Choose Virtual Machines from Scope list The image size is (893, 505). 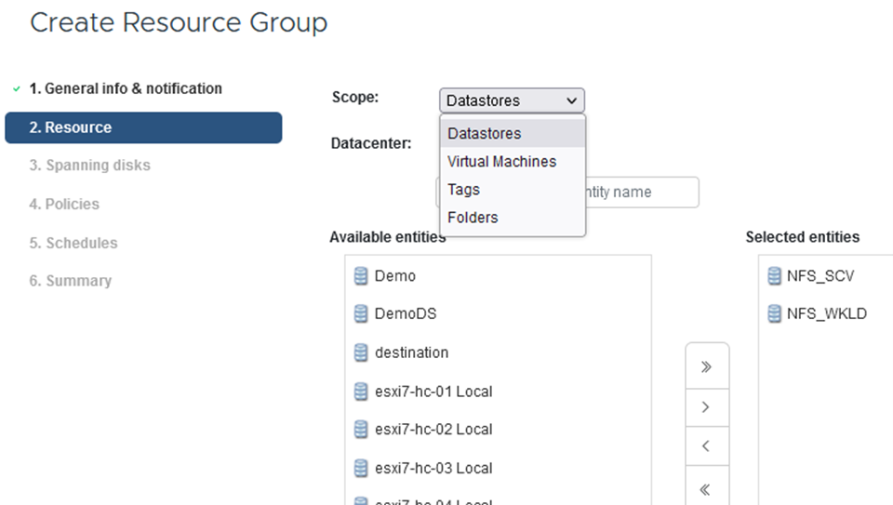tap(501, 162)
